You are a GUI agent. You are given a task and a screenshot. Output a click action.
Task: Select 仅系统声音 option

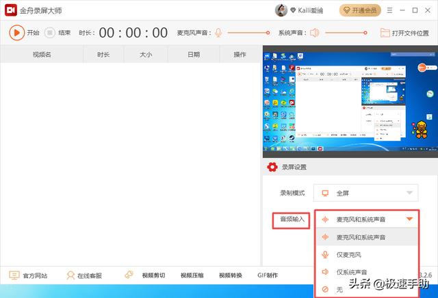coord(367,272)
